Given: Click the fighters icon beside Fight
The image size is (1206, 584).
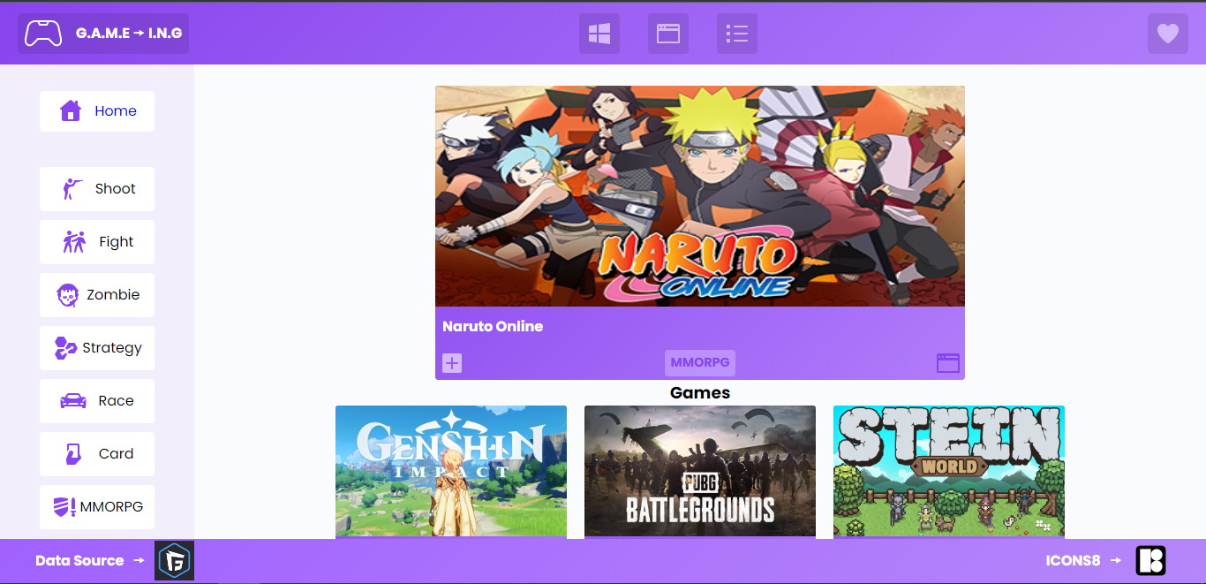Looking at the screenshot, I should 74,241.
